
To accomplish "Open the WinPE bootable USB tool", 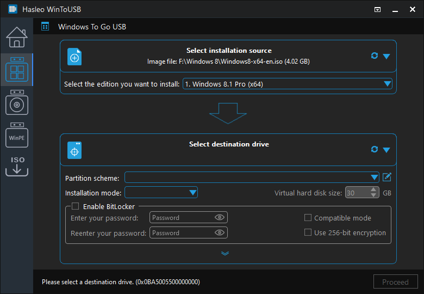I will [17, 135].
